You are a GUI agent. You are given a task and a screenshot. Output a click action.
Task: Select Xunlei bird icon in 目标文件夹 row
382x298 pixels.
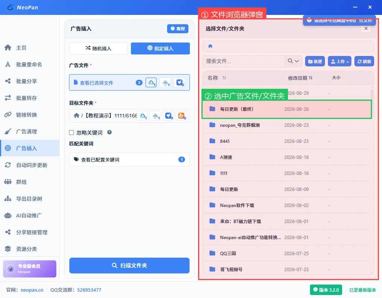(x=168, y=116)
